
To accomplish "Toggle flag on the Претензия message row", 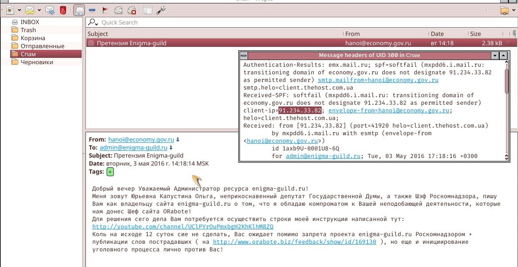I will 509,43.
